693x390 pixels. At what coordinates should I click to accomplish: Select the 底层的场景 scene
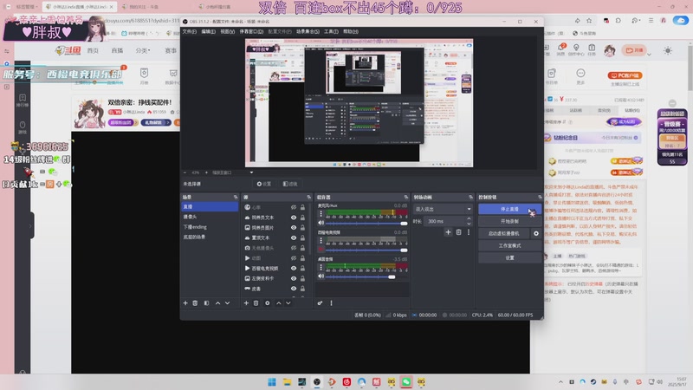(210, 237)
